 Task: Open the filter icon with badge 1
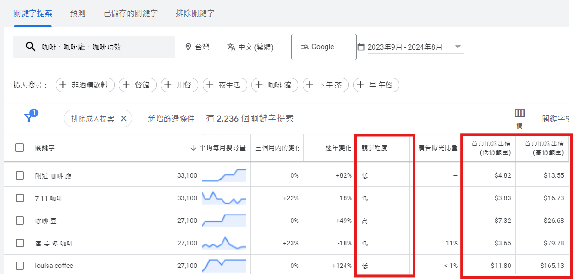tap(29, 118)
